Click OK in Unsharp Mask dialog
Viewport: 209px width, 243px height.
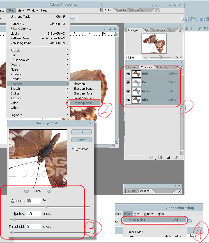pyautogui.click(x=81, y=132)
